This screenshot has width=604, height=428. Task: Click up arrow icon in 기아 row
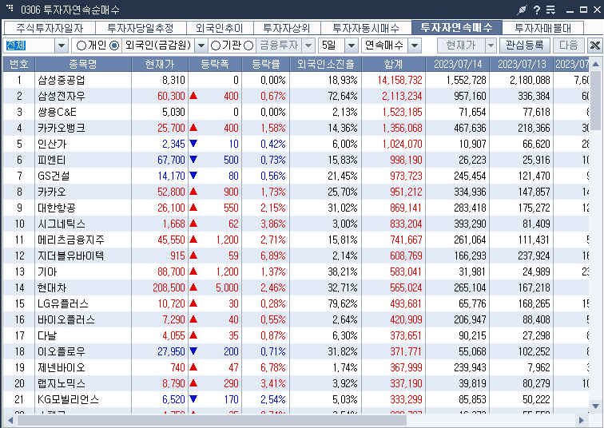[193, 271]
